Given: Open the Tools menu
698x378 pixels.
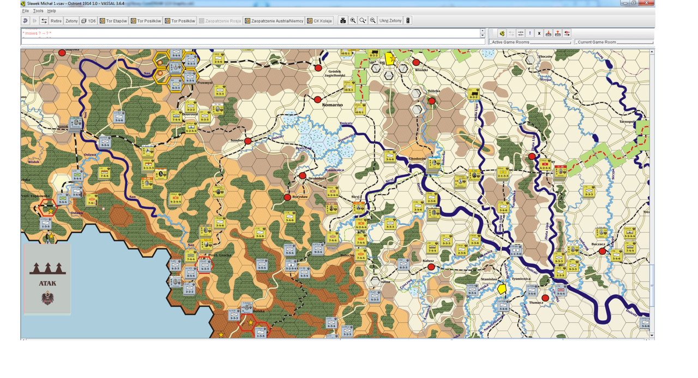Looking at the screenshot, I should coord(38,11).
